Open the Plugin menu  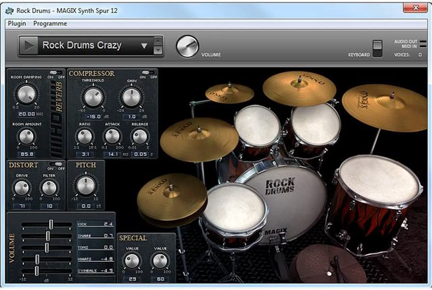17,24
